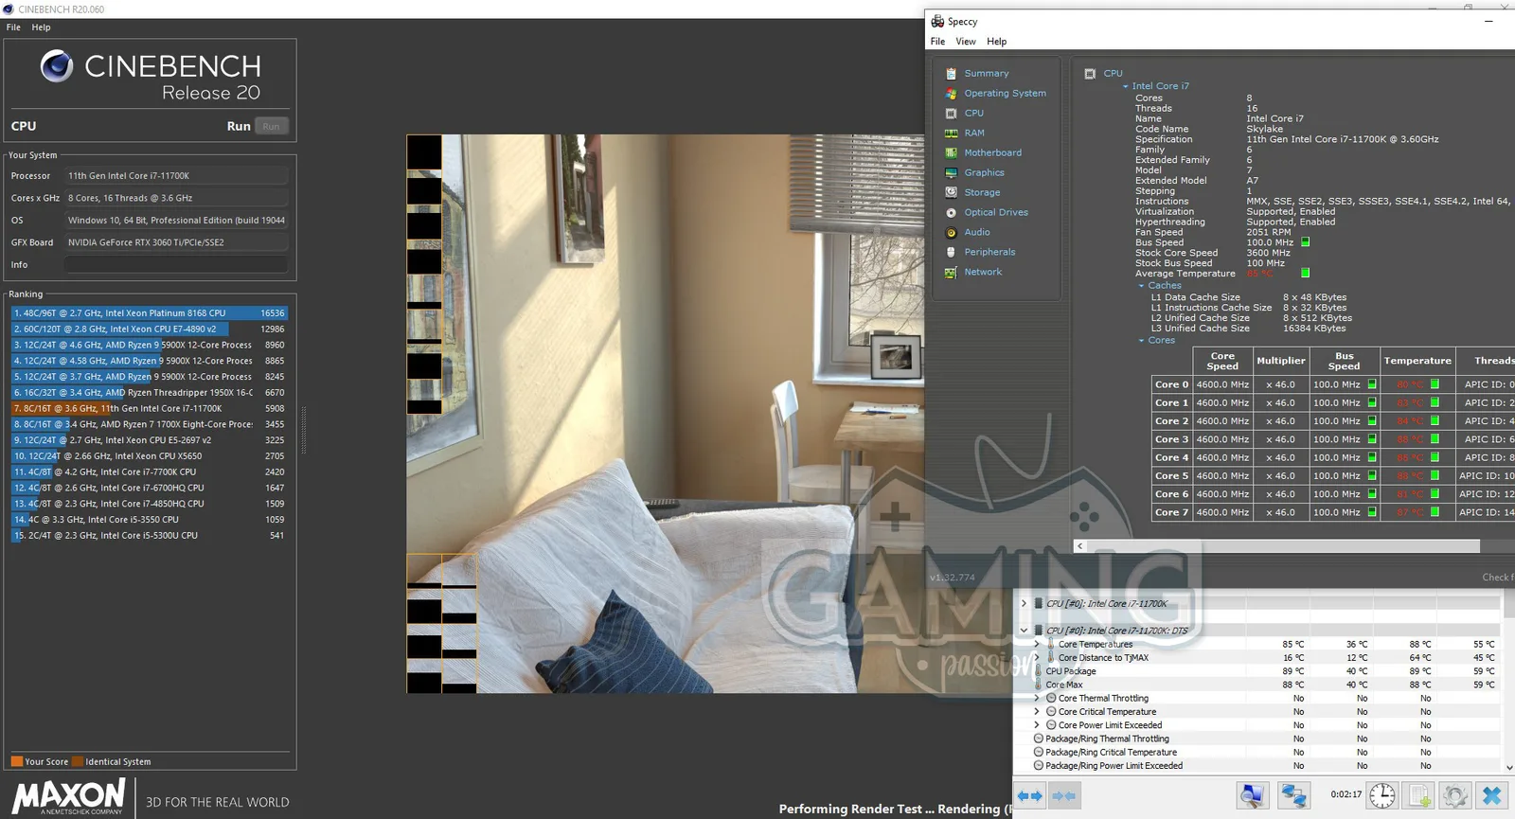Click the networked computers icon in sensor toolbar
Viewport: 1515px width, 819px height.
click(x=1294, y=795)
